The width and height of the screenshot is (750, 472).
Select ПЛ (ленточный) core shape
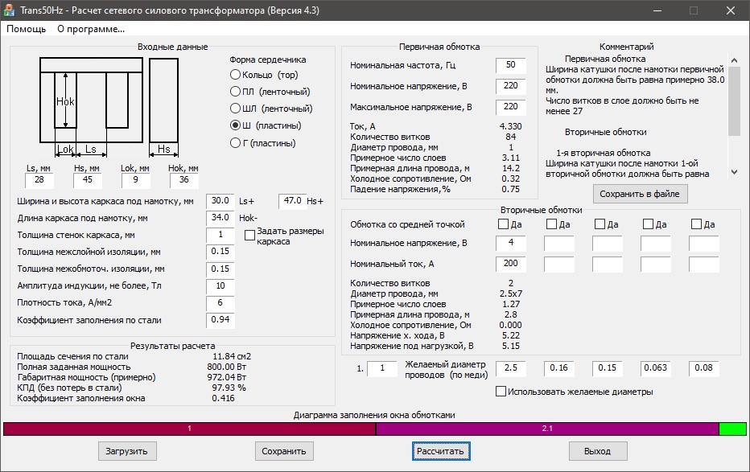270,92
